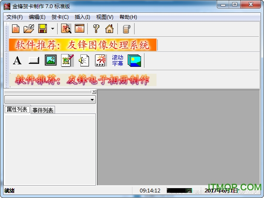Click the 就绪 status text

(x=9, y=191)
